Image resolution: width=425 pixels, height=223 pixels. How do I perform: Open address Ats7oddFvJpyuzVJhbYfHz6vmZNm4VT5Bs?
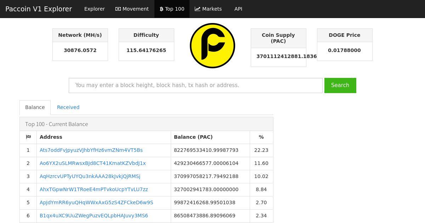[x=91, y=150]
